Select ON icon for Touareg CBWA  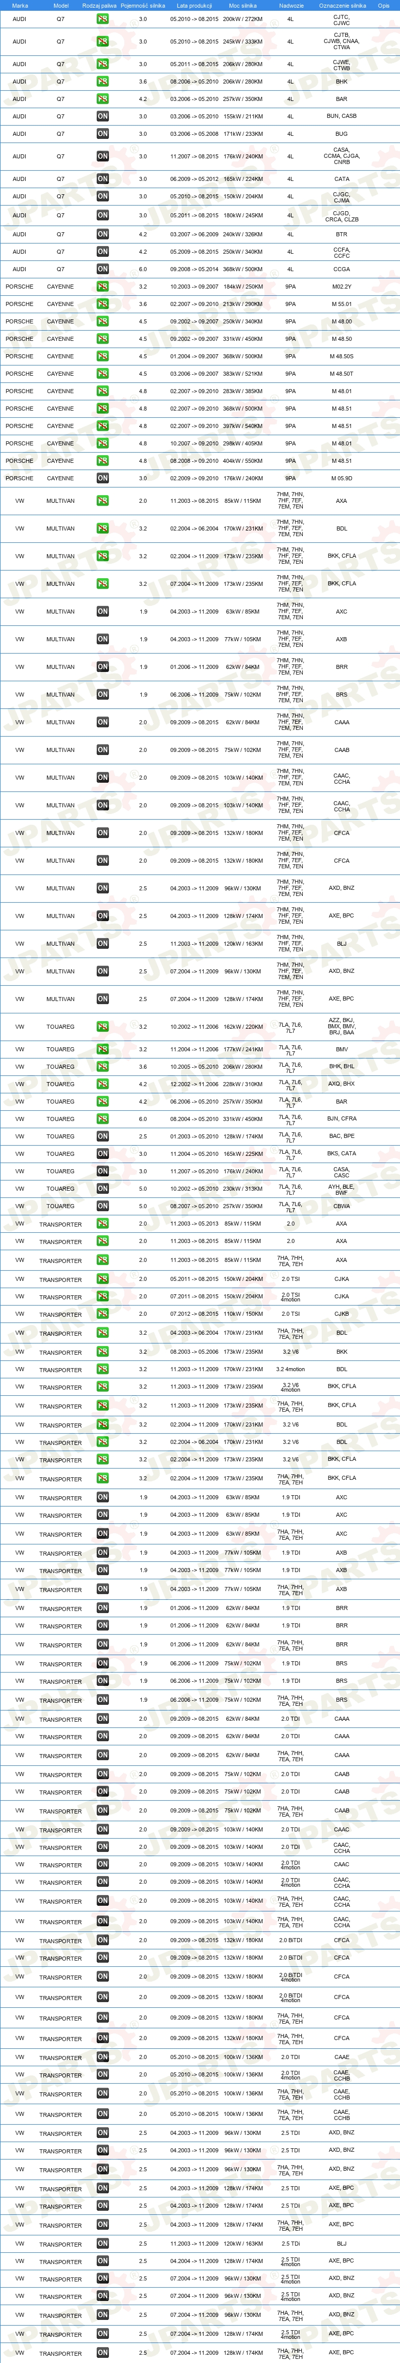click(x=102, y=1206)
